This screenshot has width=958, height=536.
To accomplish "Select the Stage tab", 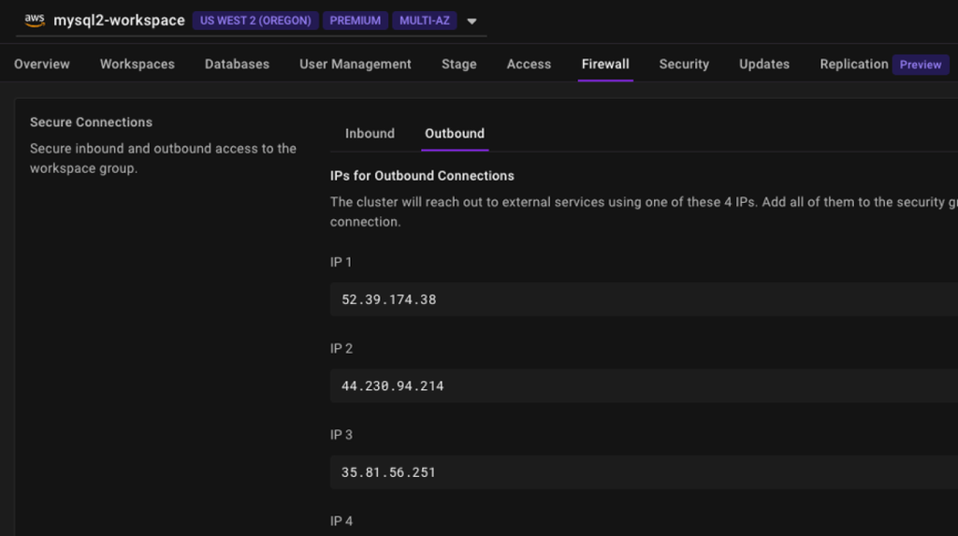I will pos(458,65).
